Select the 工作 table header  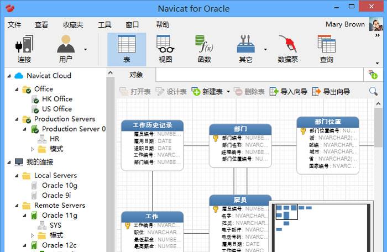[152, 217]
